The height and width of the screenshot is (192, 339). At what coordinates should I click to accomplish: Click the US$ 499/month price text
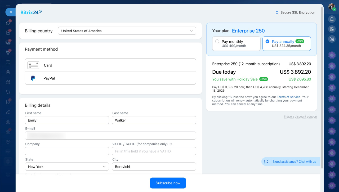[x=234, y=46]
